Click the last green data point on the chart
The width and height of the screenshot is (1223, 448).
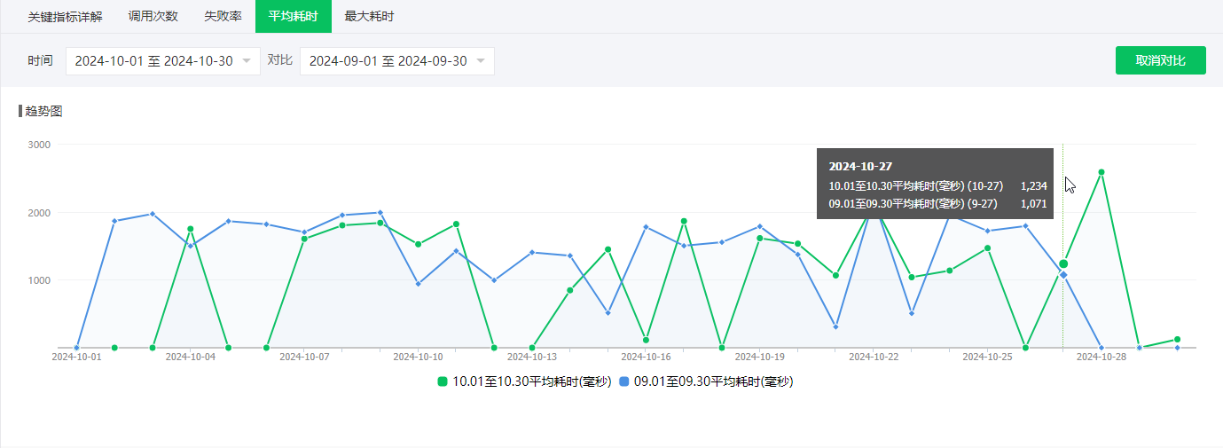point(1177,340)
